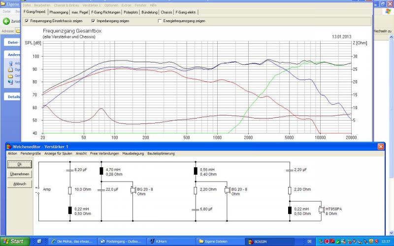Click the green back arrow in Explorer
Screen dimensions: 394x246
tap(7, 21)
